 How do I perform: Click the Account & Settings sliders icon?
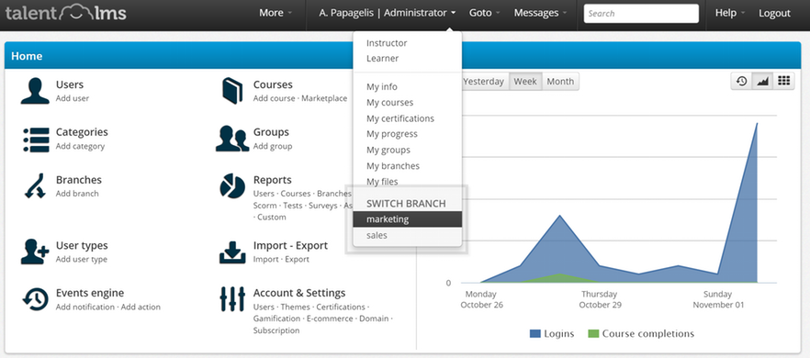[x=232, y=299]
